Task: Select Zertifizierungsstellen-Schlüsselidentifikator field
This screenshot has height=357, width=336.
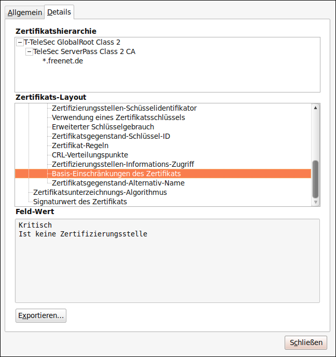Action: coord(124,108)
